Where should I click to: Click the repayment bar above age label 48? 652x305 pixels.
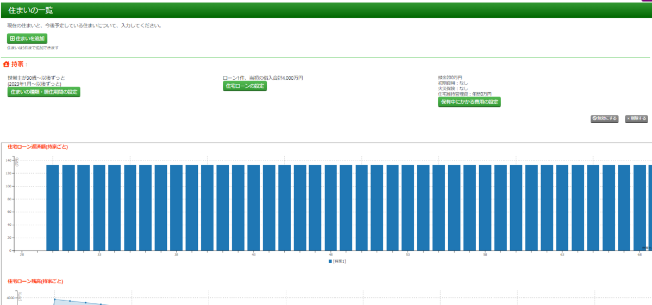click(x=331, y=208)
